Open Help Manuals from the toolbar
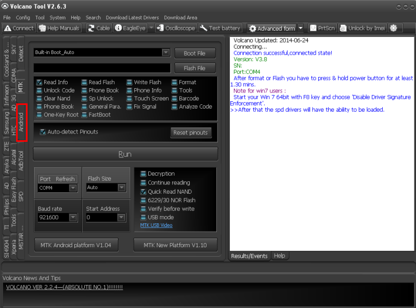416x308 pixels. pos(60,28)
